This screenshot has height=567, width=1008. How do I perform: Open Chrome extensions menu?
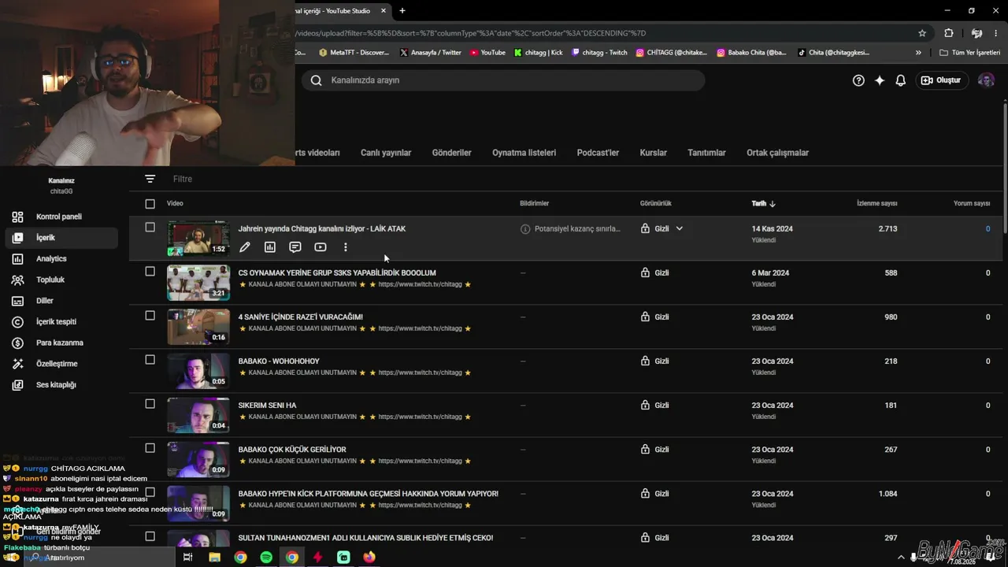click(x=949, y=33)
